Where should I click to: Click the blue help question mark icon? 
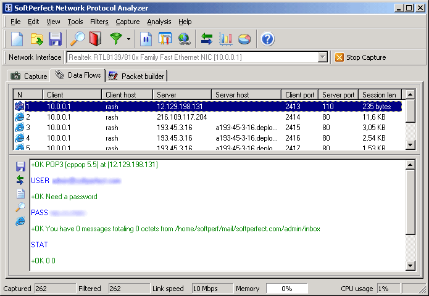[267, 39]
